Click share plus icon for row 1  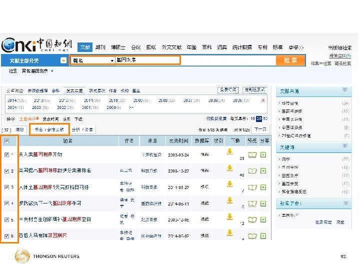click(x=263, y=154)
